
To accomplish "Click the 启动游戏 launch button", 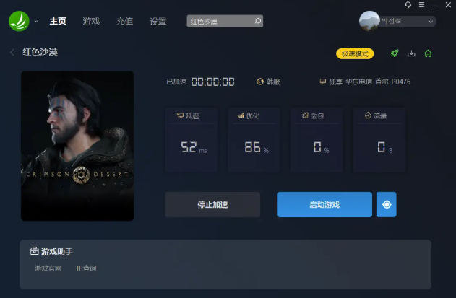I will click(324, 204).
